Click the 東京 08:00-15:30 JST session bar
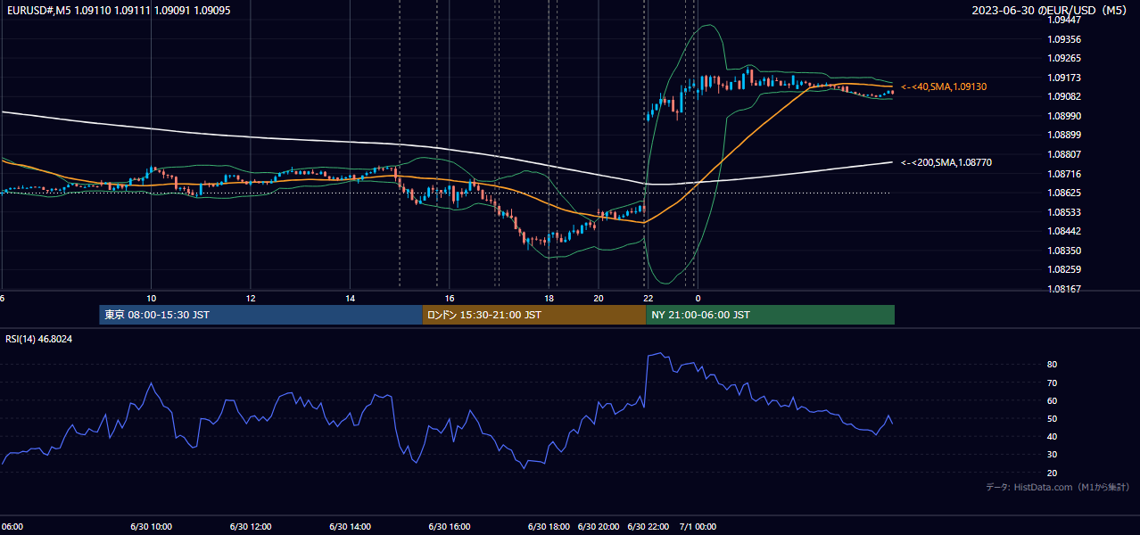 [x=260, y=315]
